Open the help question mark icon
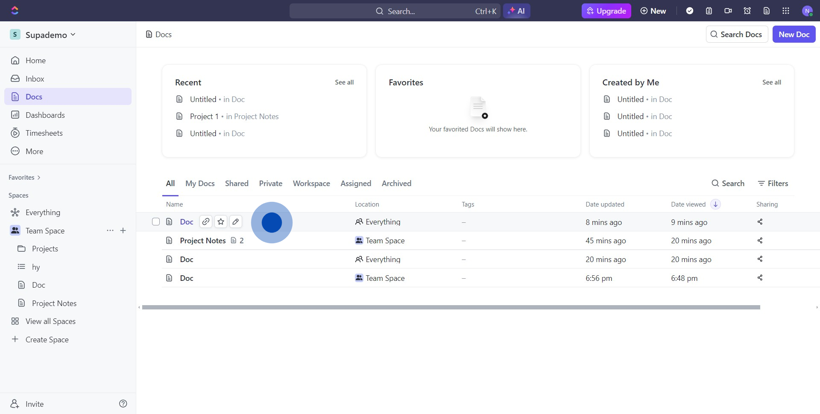820x414 pixels. pyautogui.click(x=123, y=404)
